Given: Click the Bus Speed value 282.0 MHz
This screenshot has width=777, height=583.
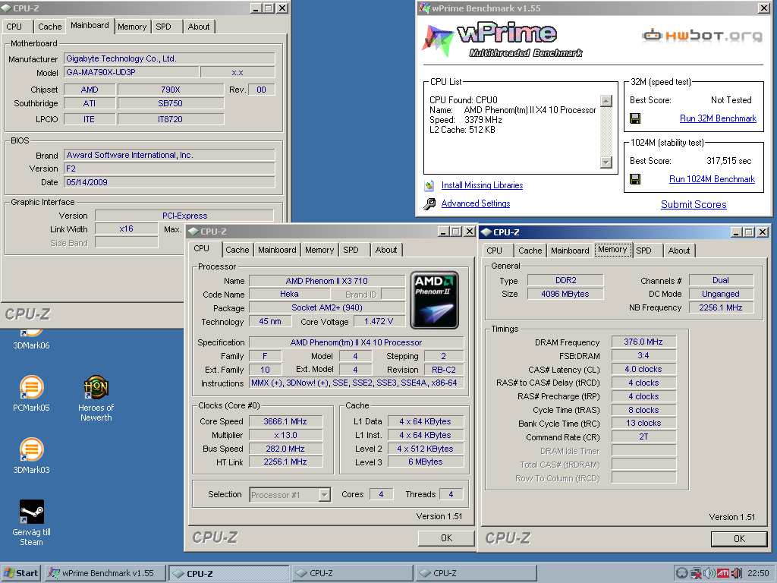Looking at the screenshot, I should 285,449.
